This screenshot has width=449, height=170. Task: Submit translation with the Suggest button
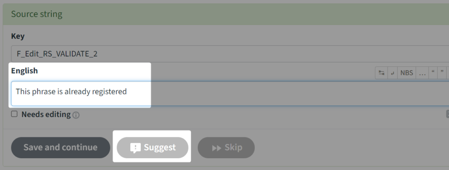coord(153,147)
